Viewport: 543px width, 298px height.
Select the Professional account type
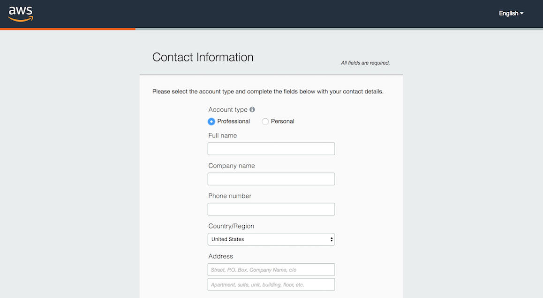211,122
